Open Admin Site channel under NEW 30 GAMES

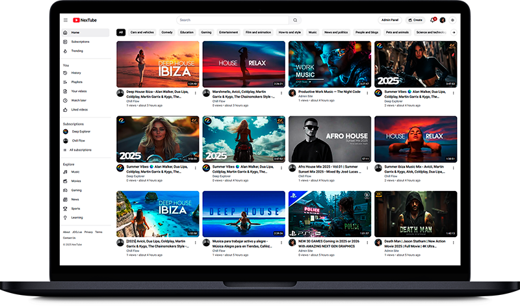(305, 251)
